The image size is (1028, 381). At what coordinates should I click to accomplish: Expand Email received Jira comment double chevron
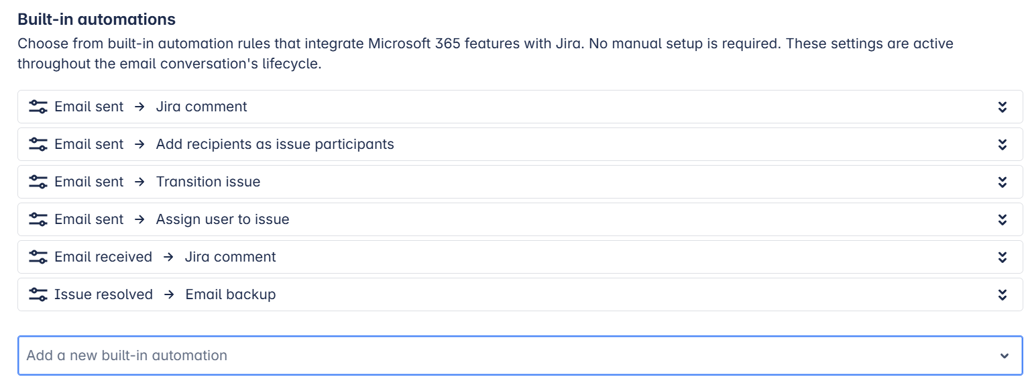coord(1003,257)
